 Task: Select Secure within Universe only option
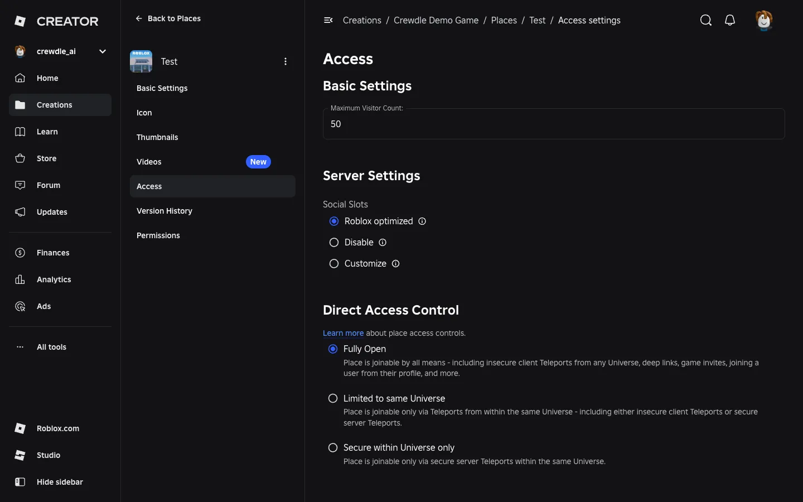click(333, 447)
